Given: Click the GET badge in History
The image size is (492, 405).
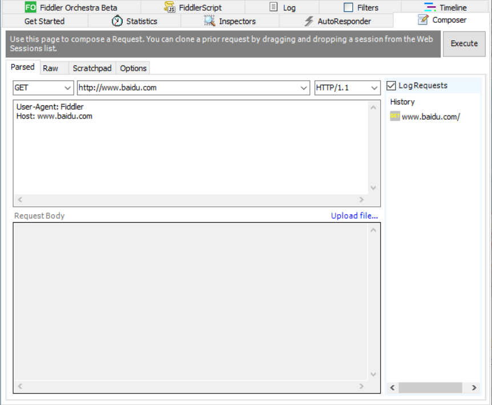Looking at the screenshot, I should click(395, 116).
